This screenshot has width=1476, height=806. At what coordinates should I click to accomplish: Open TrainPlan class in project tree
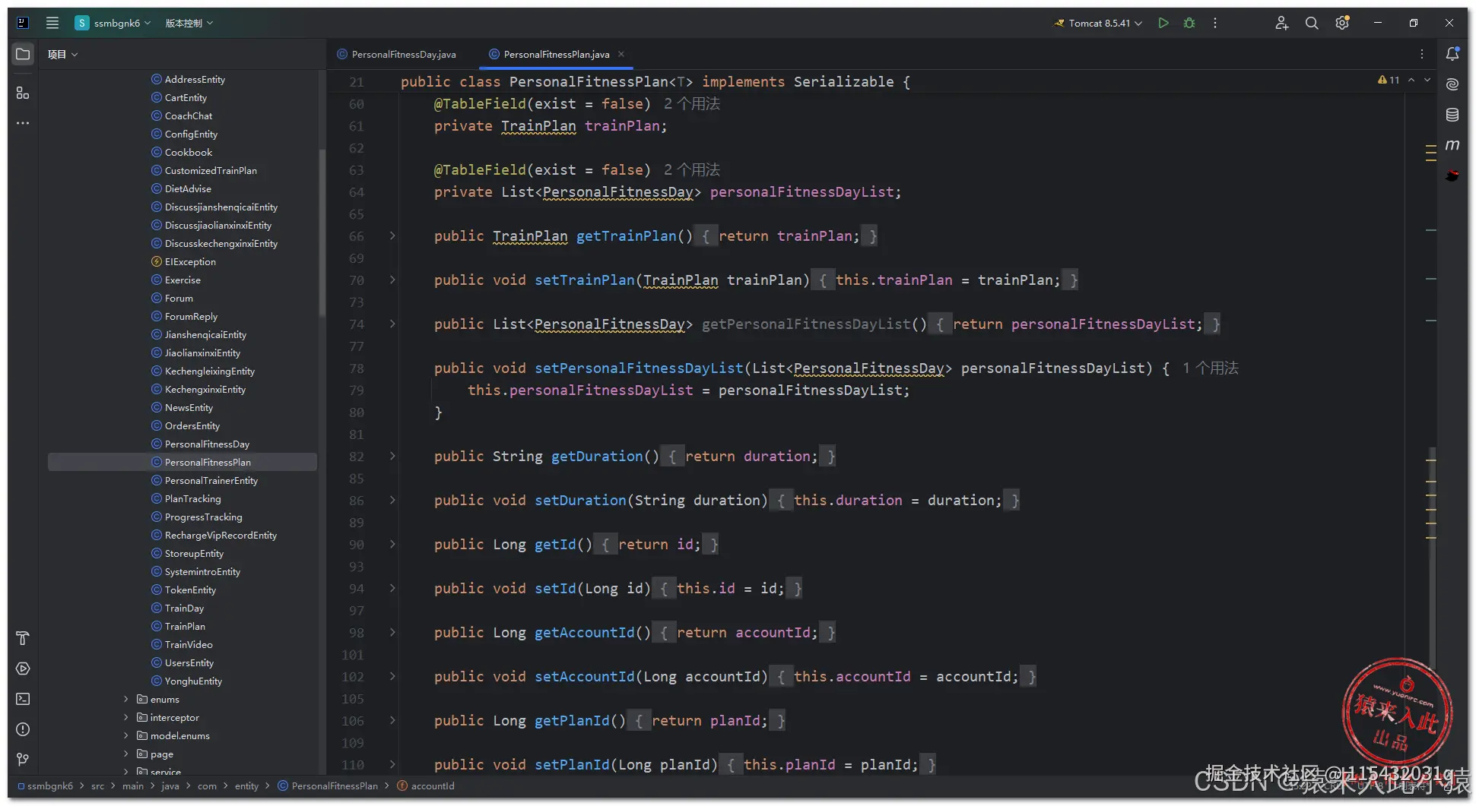tap(185, 626)
